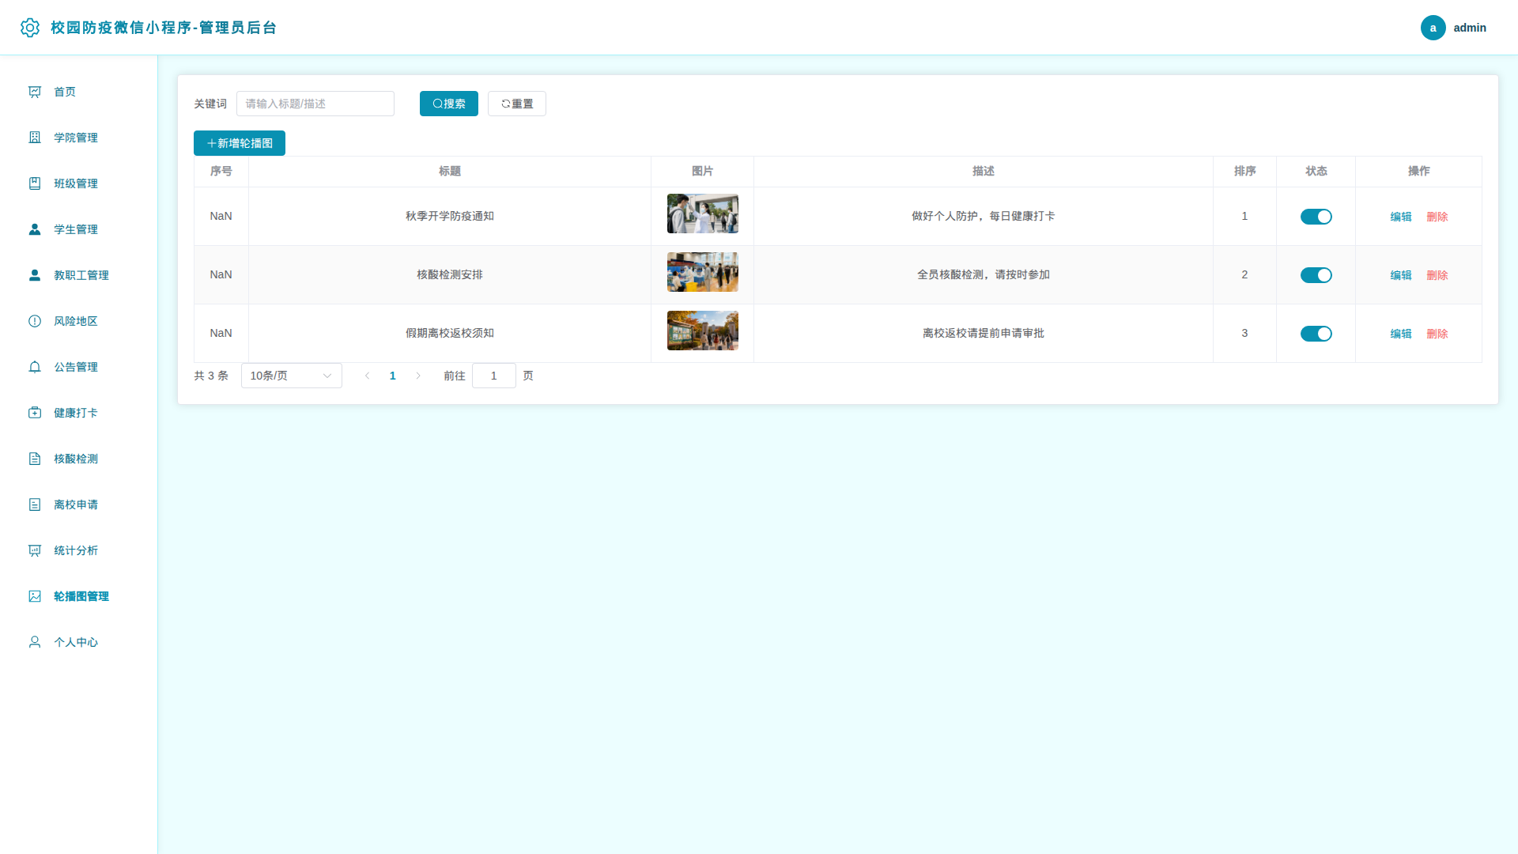Viewport: 1518px width, 854px height.
Task: Open 健康打卡 menu item
Action: pyautogui.click(x=79, y=413)
